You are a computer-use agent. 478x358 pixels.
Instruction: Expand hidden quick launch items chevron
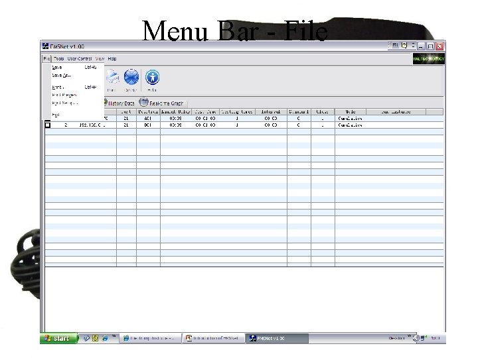[114, 336]
